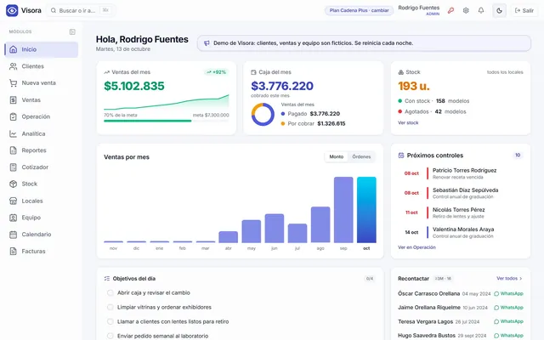Click the +92% trend badge
This screenshot has height=340, width=544.
pyautogui.click(x=216, y=72)
